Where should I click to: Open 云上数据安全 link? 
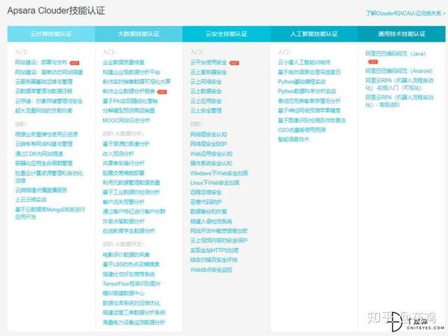coord(206,92)
